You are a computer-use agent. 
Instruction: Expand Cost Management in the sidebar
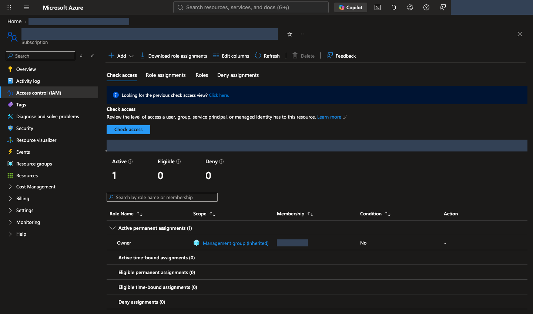point(10,187)
